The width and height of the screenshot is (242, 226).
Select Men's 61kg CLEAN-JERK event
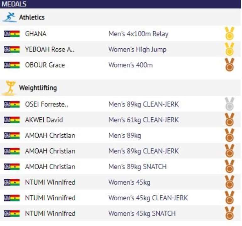tap(144, 120)
